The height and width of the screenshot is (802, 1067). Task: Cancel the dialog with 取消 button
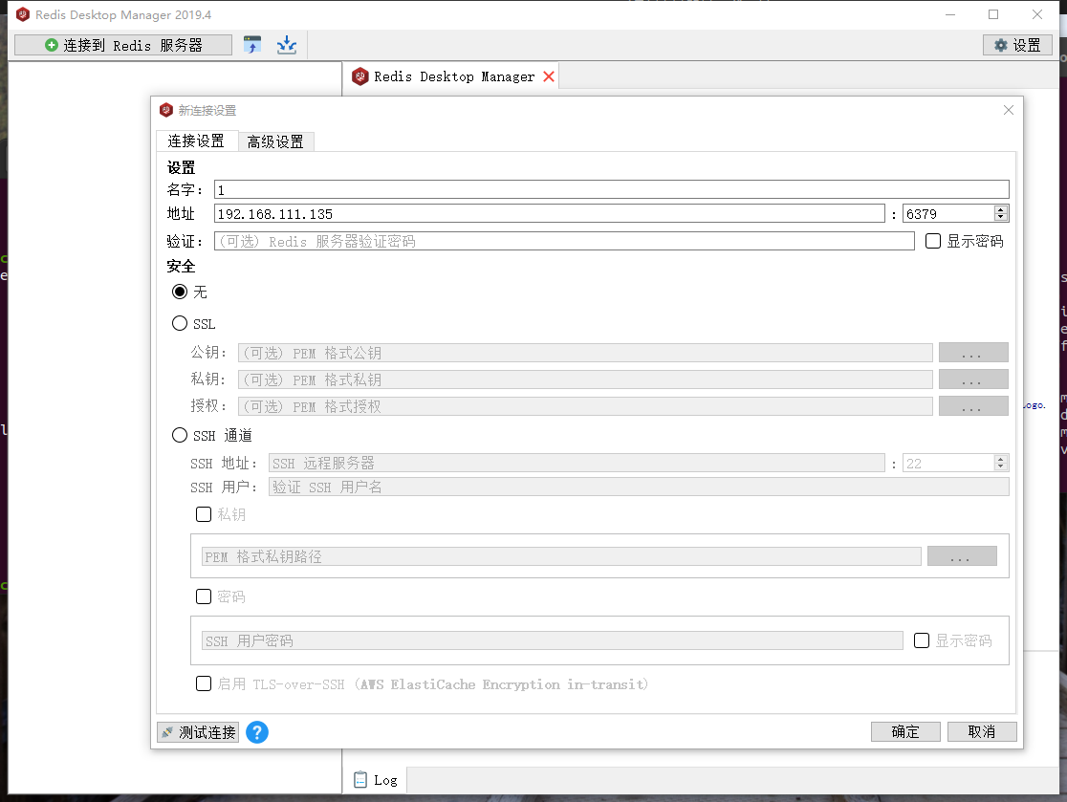coord(982,731)
